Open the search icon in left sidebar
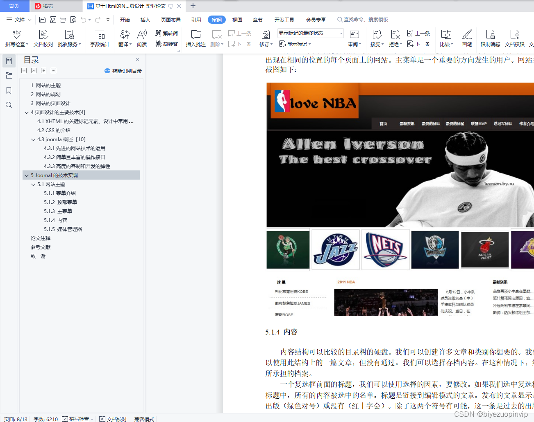This screenshot has width=534, height=422. [9, 105]
